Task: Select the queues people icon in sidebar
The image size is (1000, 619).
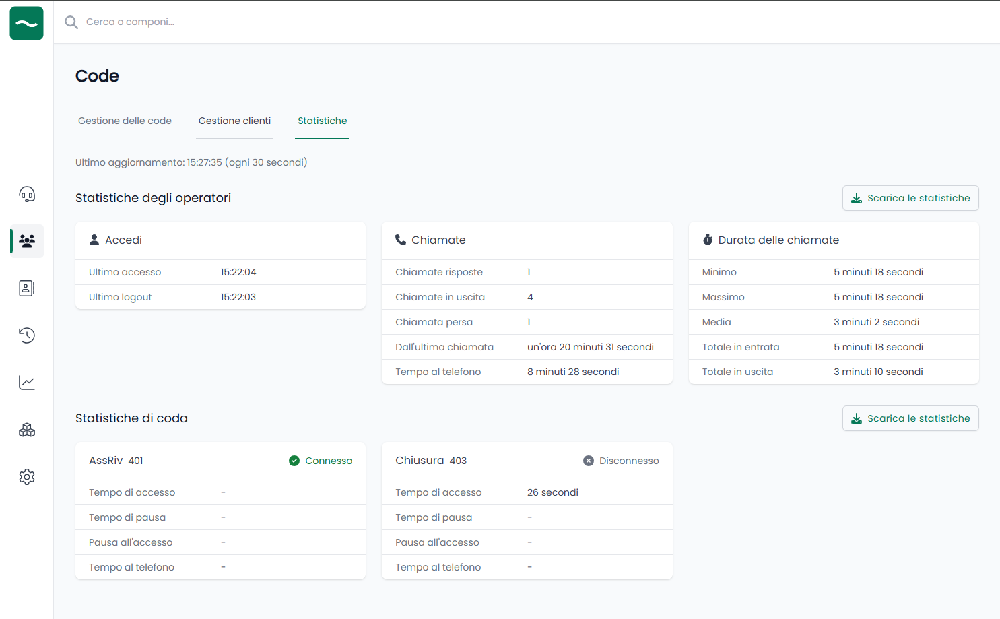Action: tap(27, 241)
